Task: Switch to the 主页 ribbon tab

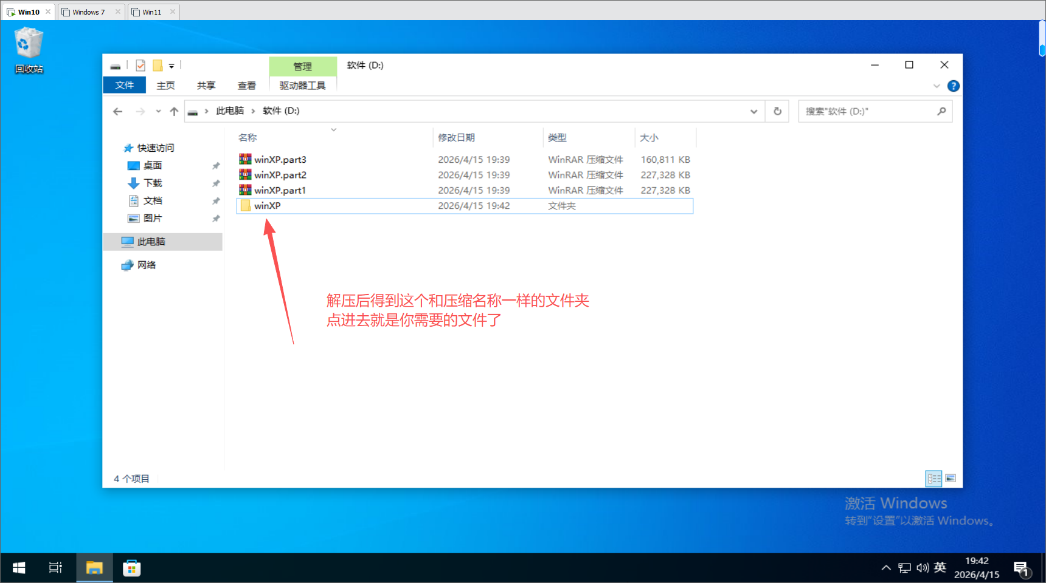Action: (x=165, y=86)
